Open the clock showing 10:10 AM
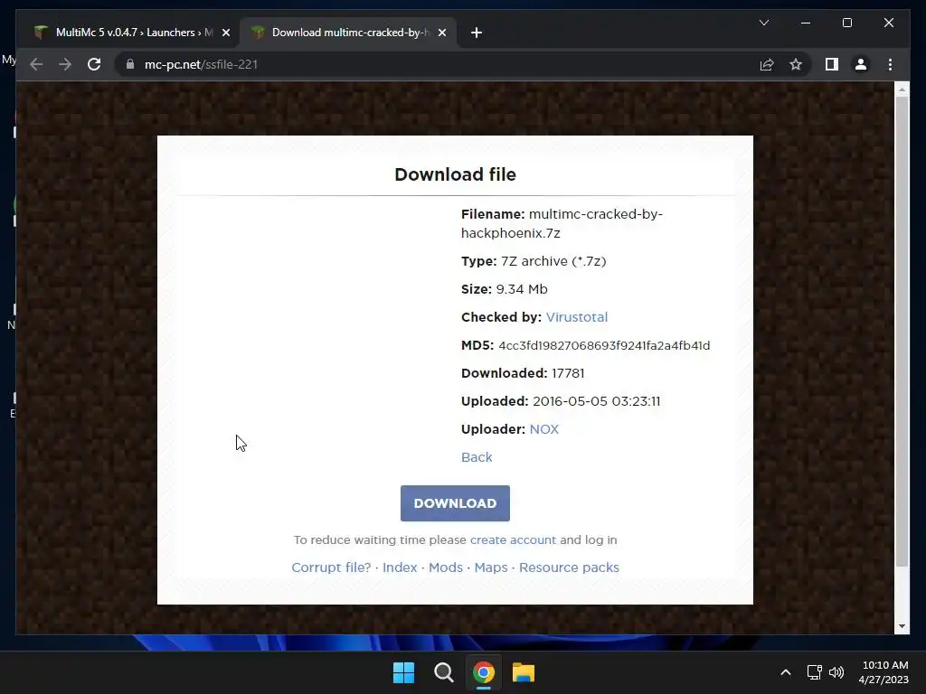The image size is (926, 694). (x=883, y=672)
